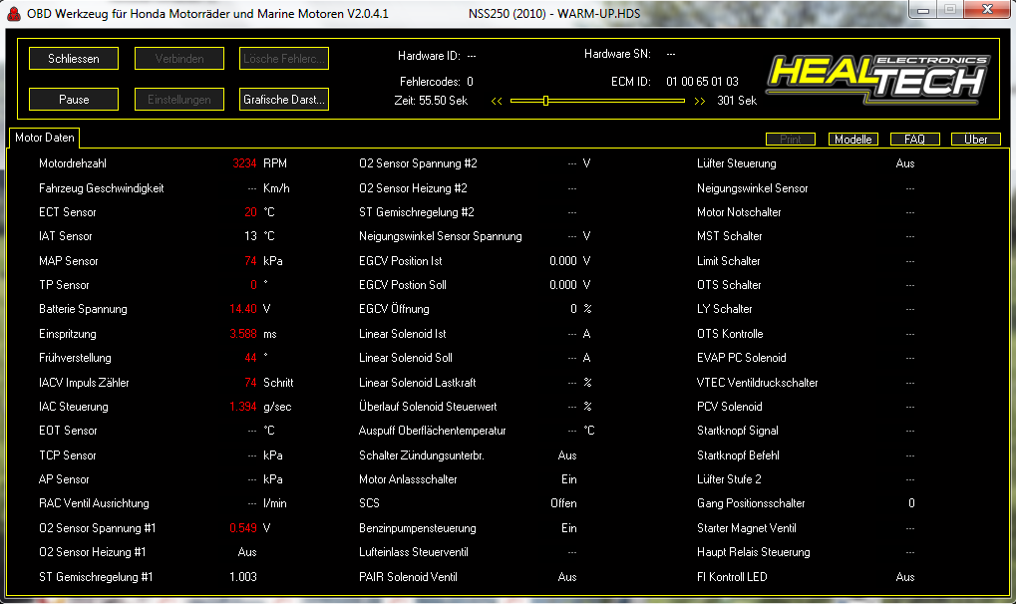This screenshot has height=604, width=1016.
Task: Pause the log playback
Action: pos(74,100)
